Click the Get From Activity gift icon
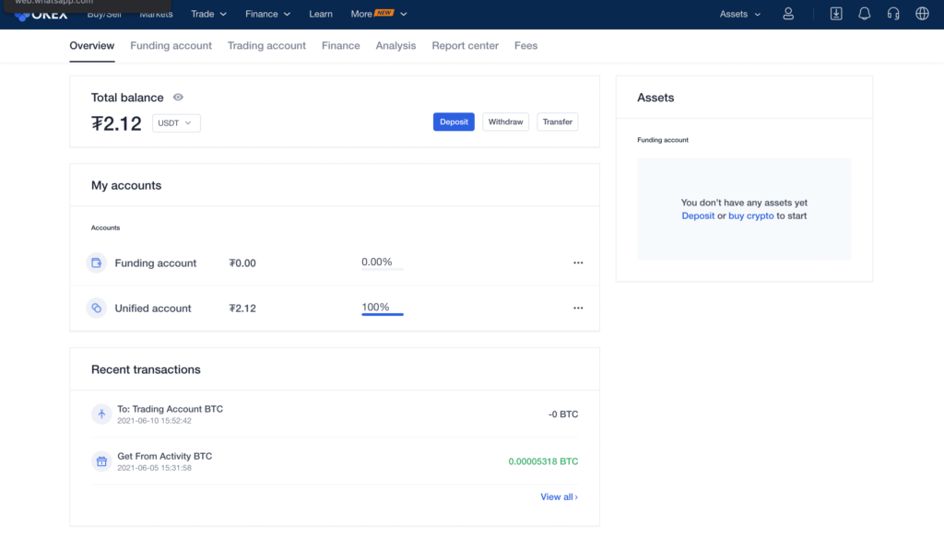944x536 pixels. (x=101, y=461)
